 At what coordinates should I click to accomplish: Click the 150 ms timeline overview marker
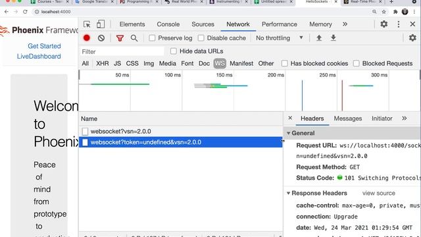[224, 75]
